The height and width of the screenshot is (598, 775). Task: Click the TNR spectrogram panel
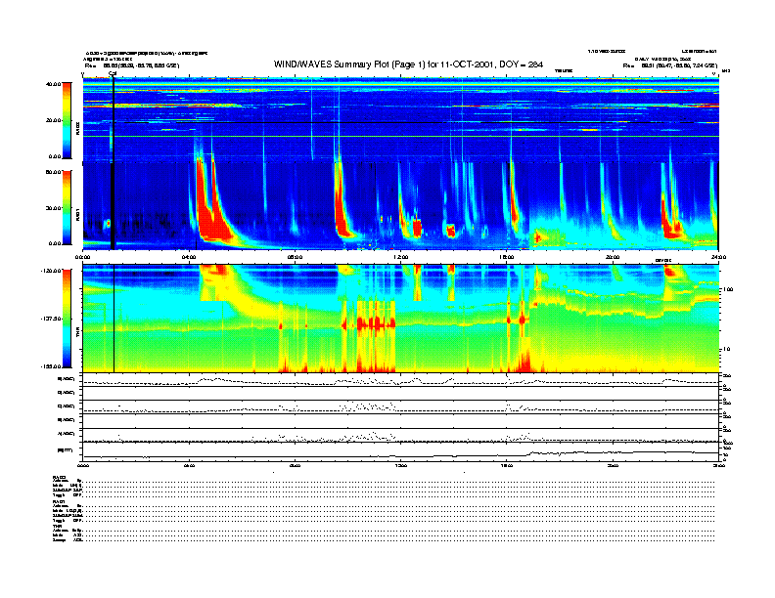pyautogui.click(x=400, y=319)
